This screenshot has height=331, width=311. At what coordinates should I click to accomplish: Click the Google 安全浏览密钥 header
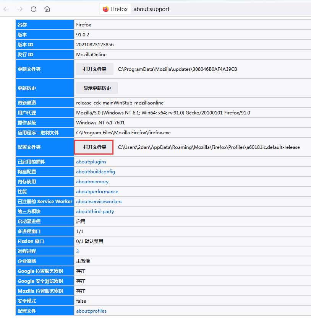click(45, 281)
